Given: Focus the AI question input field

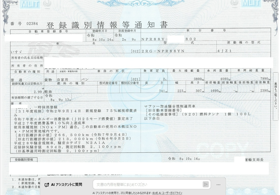Looking at the screenshot, I should click(x=148, y=185).
